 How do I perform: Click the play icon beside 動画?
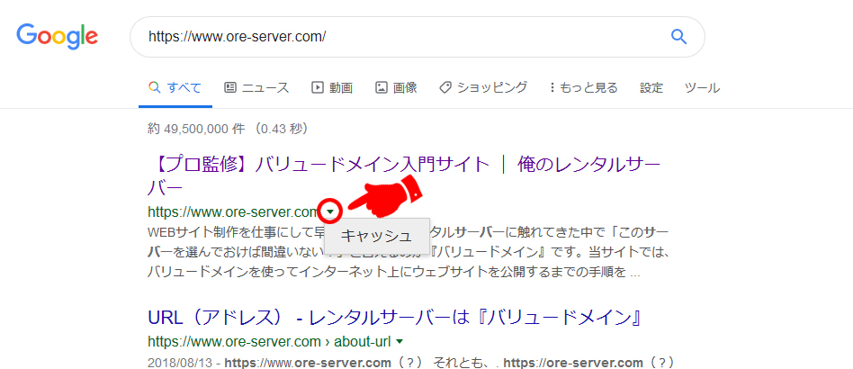317,87
